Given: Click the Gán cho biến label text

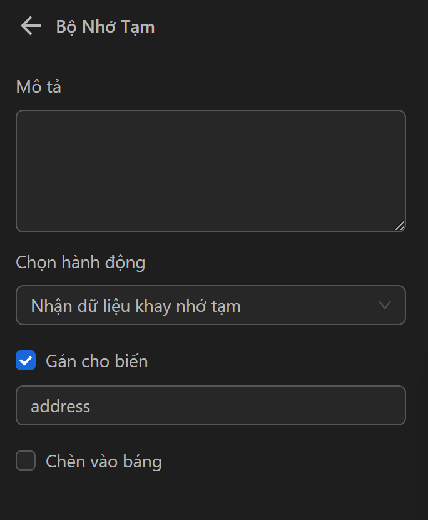Looking at the screenshot, I should pos(96,360).
